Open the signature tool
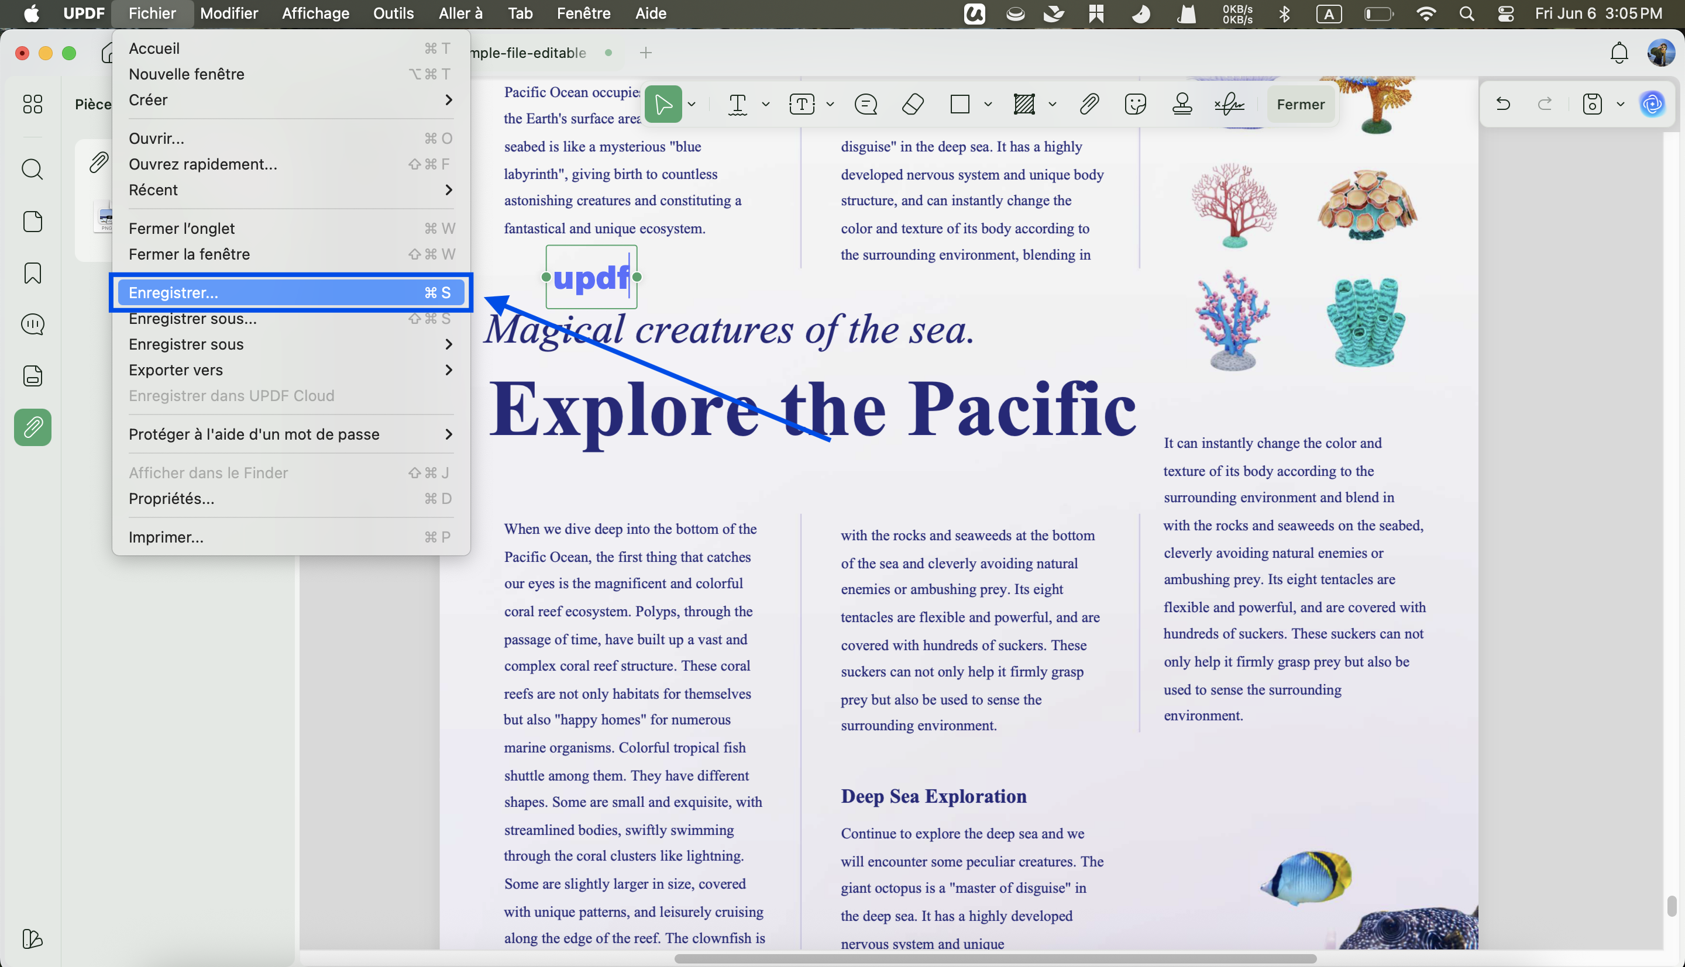Screen dimensions: 1685x967 1229,104
